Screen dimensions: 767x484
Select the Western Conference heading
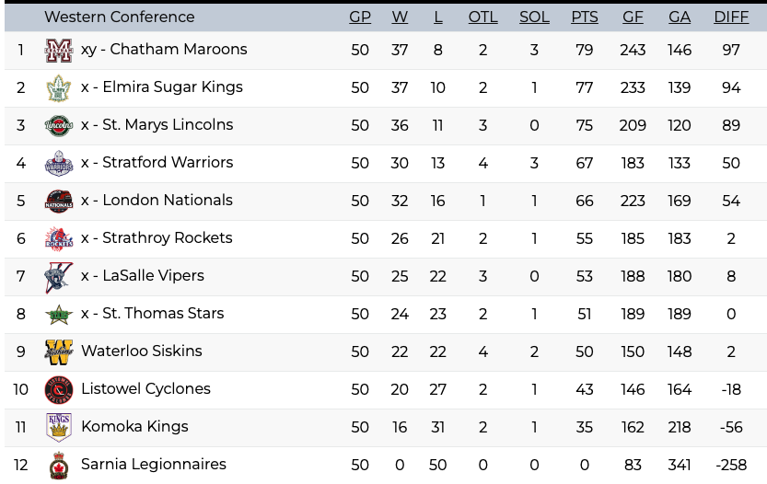click(120, 17)
